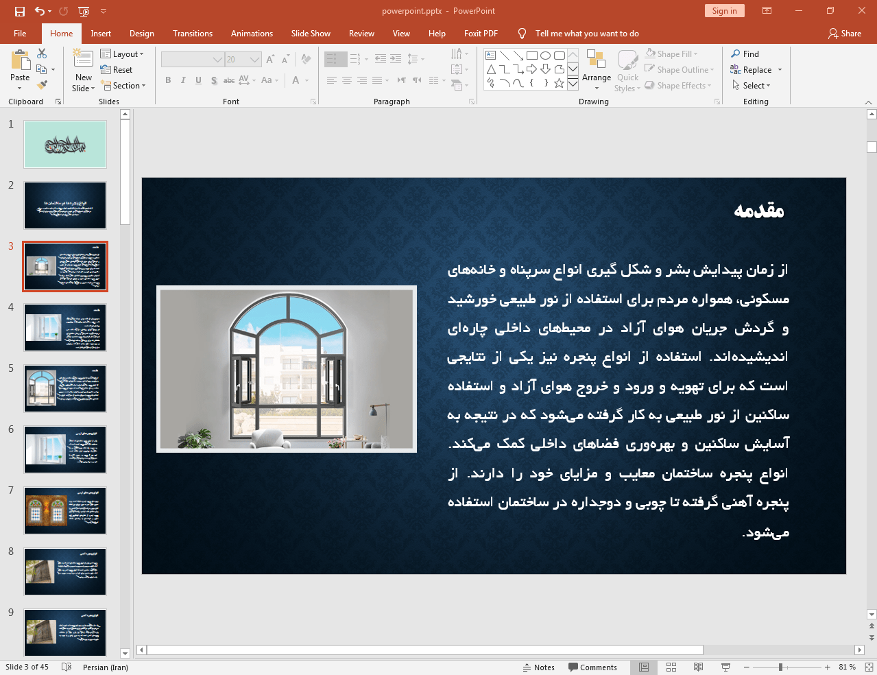Viewport: 877px width, 675px height.
Task: Select slide 7 thumbnail
Action: (65, 511)
